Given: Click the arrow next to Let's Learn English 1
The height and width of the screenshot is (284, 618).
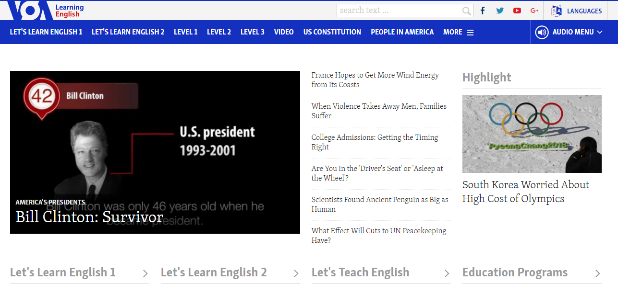Looking at the screenshot, I should (145, 273).
